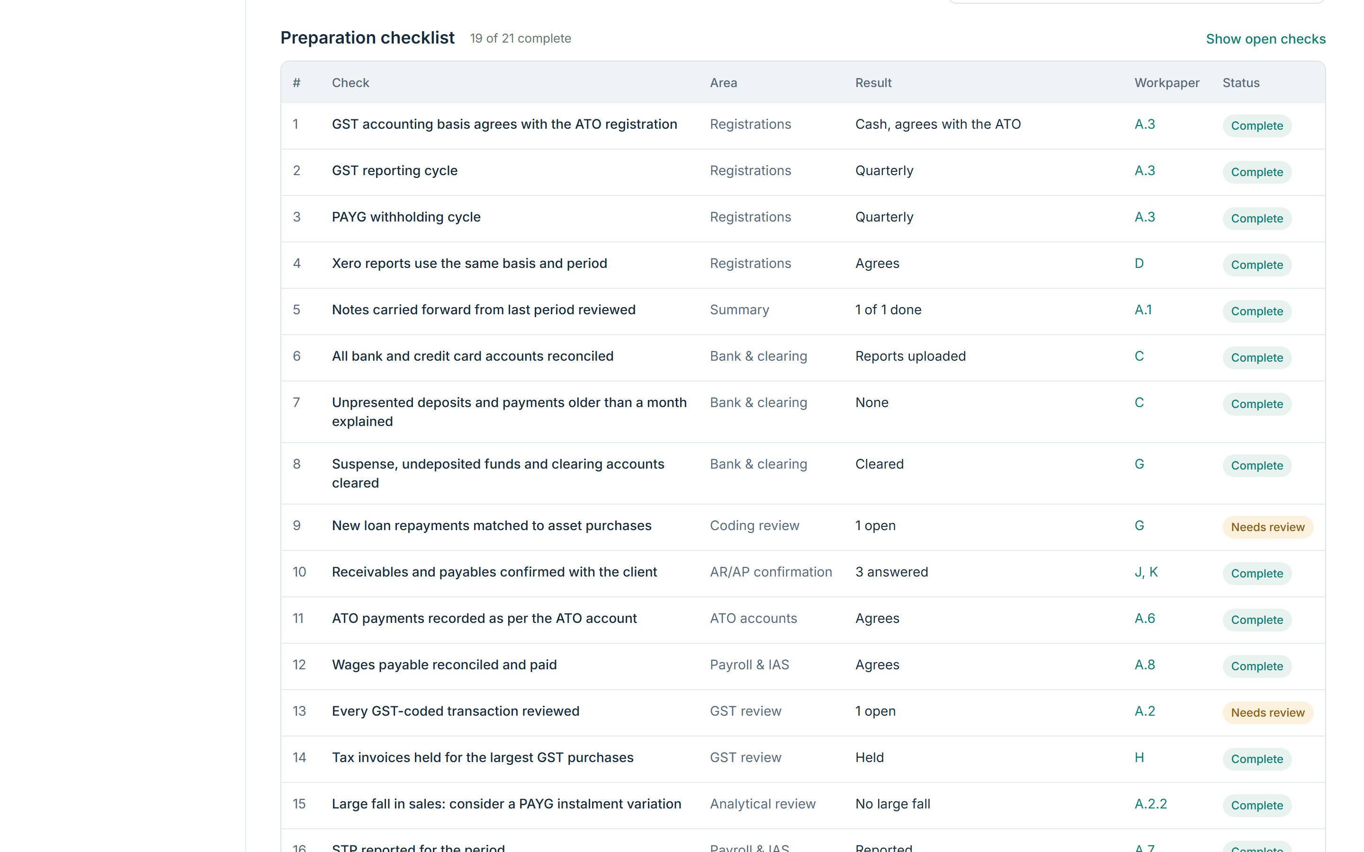Click the Status column header
Viewport: 1364px width, 852px height.
click(1240, 83)
